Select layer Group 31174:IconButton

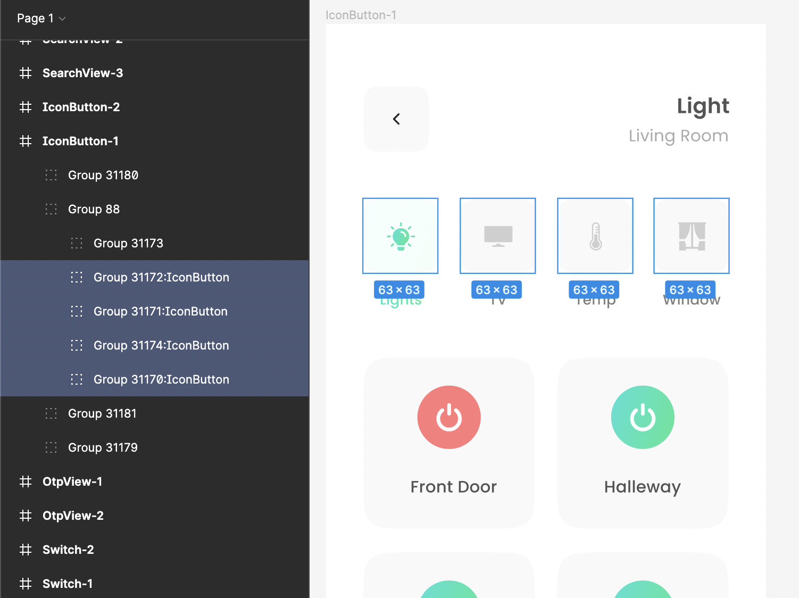click(155, 345)
